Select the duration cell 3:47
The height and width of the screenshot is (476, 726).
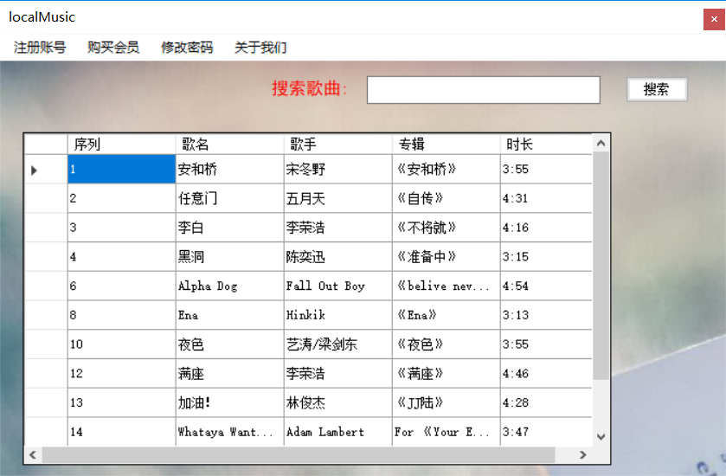pyautogui.click(x=546, y=432)
